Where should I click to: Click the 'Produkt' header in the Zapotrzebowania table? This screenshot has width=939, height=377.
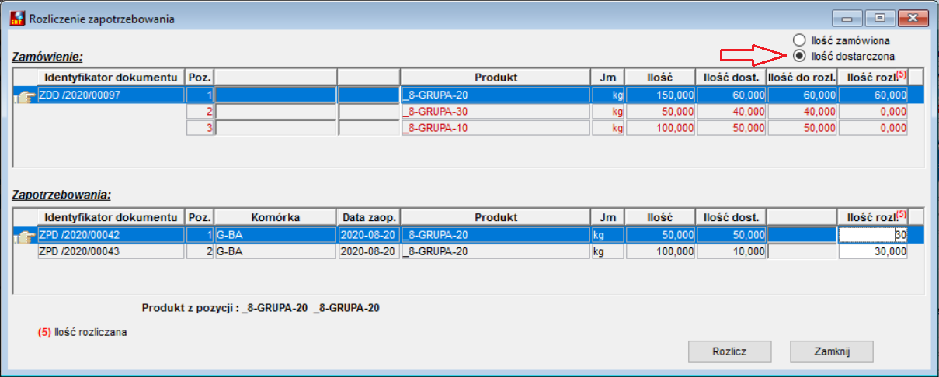496,216
